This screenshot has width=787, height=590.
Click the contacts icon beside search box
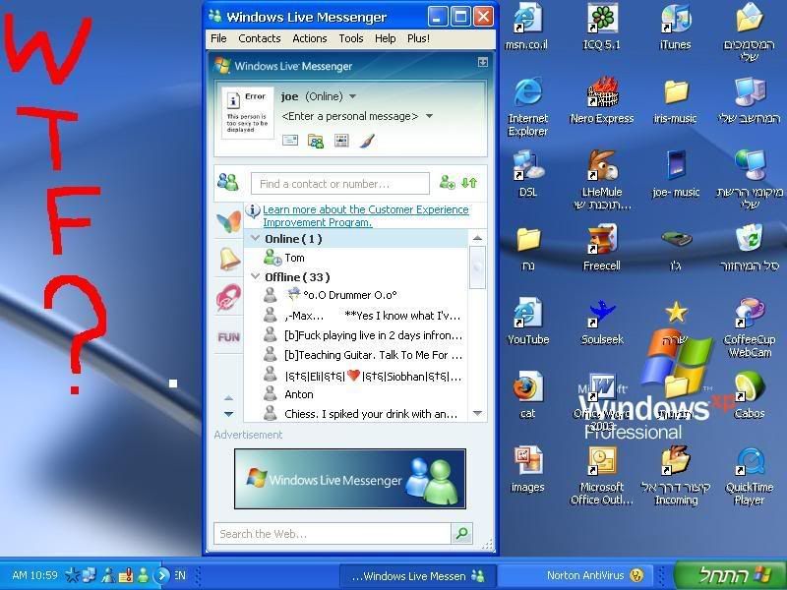229,182
